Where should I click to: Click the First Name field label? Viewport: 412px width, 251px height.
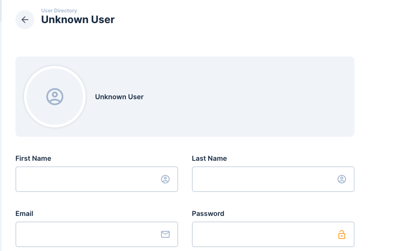coord(33,158)
